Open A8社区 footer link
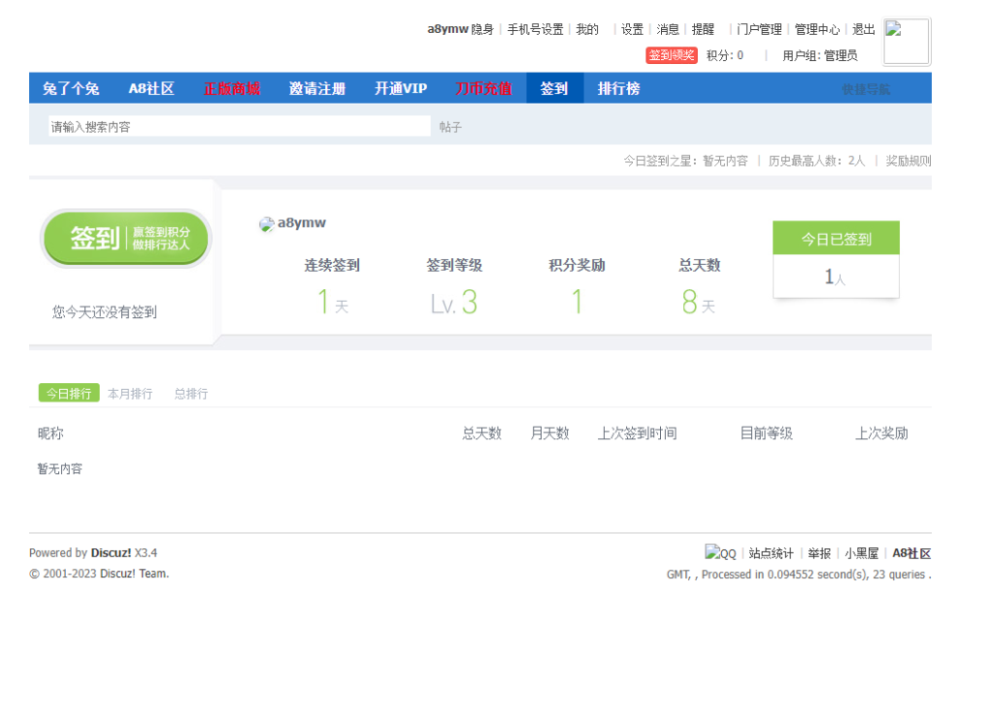Image resolution: width=991 pixels, height=710 pixels. pos(912,553)
